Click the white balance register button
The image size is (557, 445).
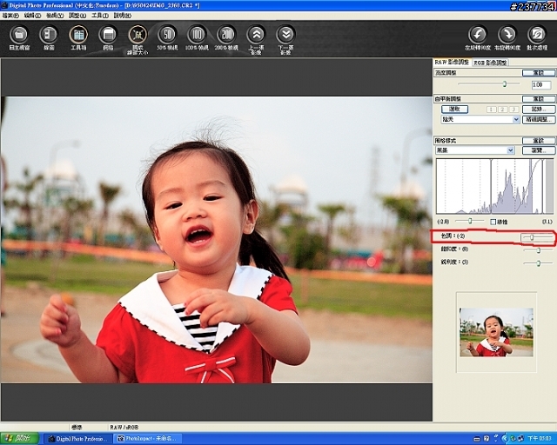539,109
